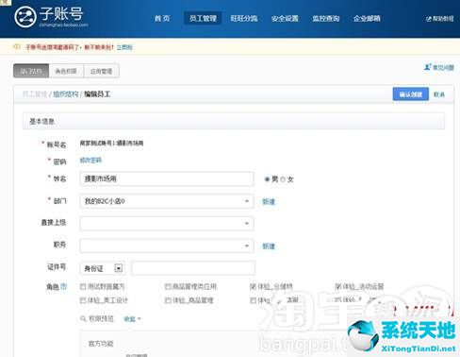This screenshot has height=357, width=460.
Task: Click the 子账号 logo icon
Action: (25, 17)
